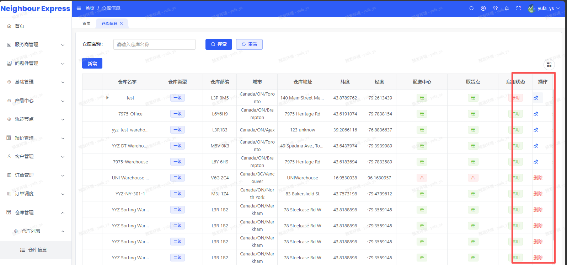
Task: Open the theme shirt icon in the header
Action: (495, 9)
